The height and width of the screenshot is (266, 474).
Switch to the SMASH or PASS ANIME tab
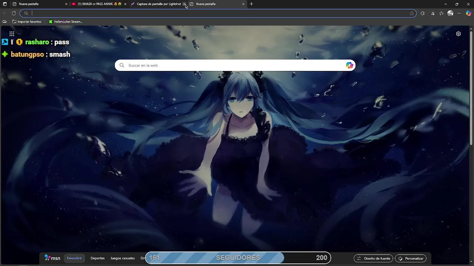(x=99, y=4)
